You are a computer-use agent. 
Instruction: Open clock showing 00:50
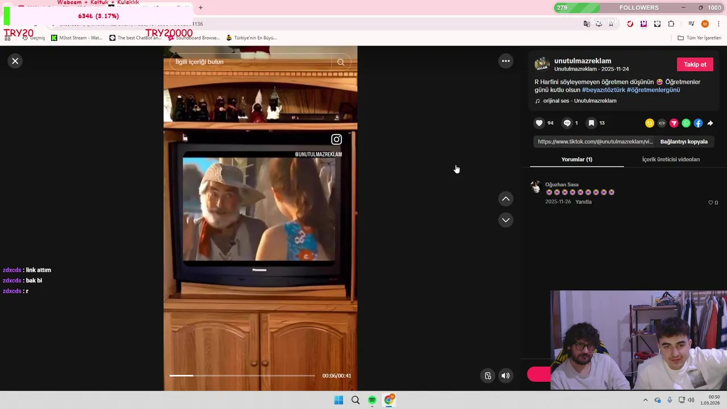pos(711,400)
